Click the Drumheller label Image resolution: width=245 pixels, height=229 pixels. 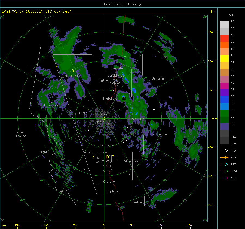coord(160,134)
